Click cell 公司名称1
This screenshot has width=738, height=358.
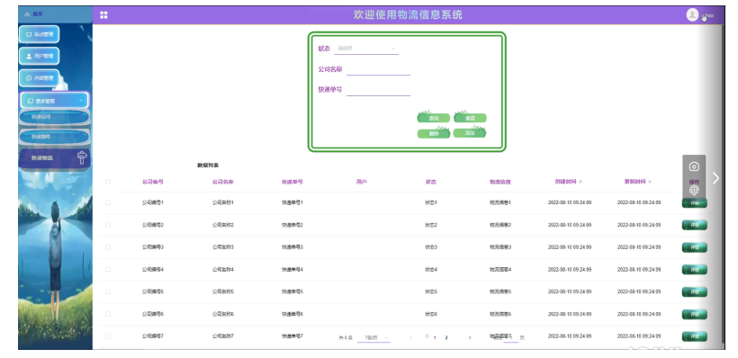222,202
